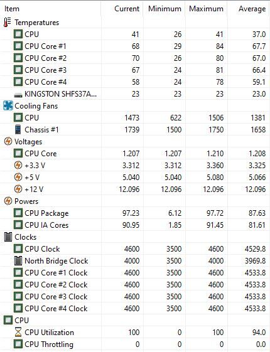Click CPU Core #1 maximum value 84
This screenshot has height=352, width=270.
[x=220, y=46]
